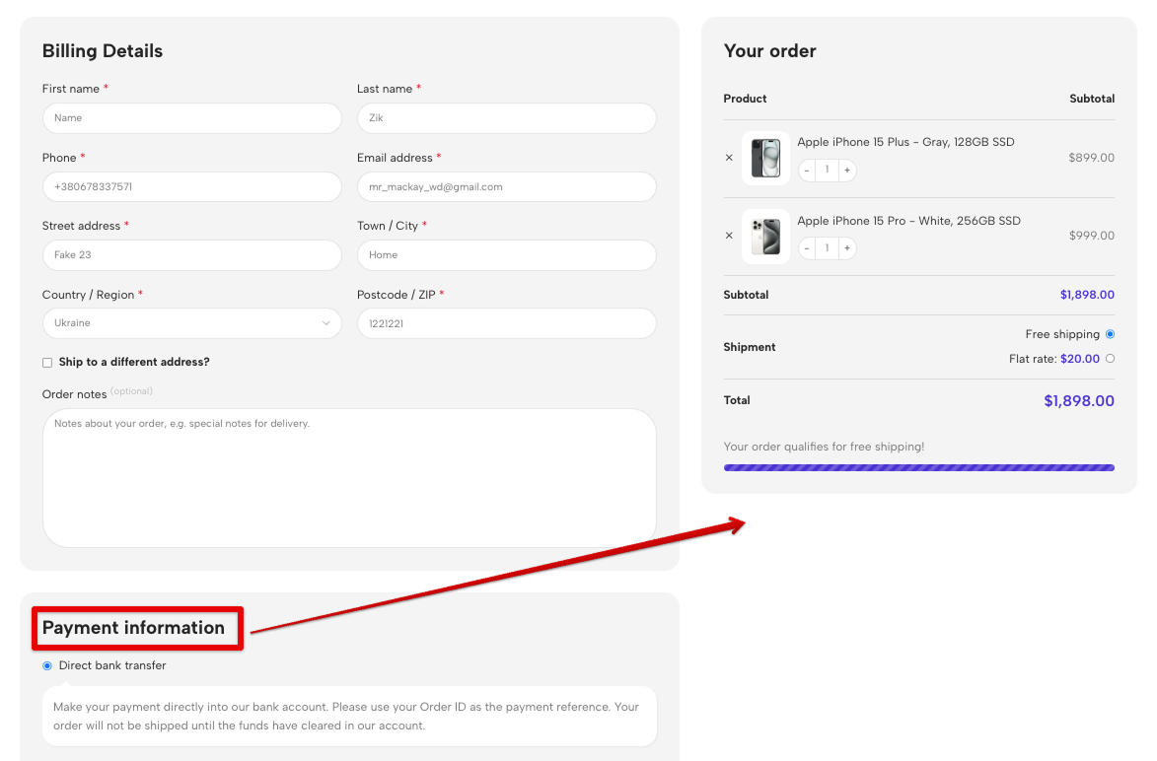Select Direct bank transfer payment

47,666
